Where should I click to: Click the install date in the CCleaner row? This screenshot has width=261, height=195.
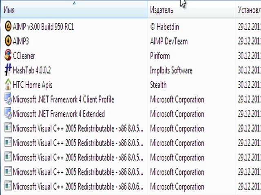tap(249, 56)
